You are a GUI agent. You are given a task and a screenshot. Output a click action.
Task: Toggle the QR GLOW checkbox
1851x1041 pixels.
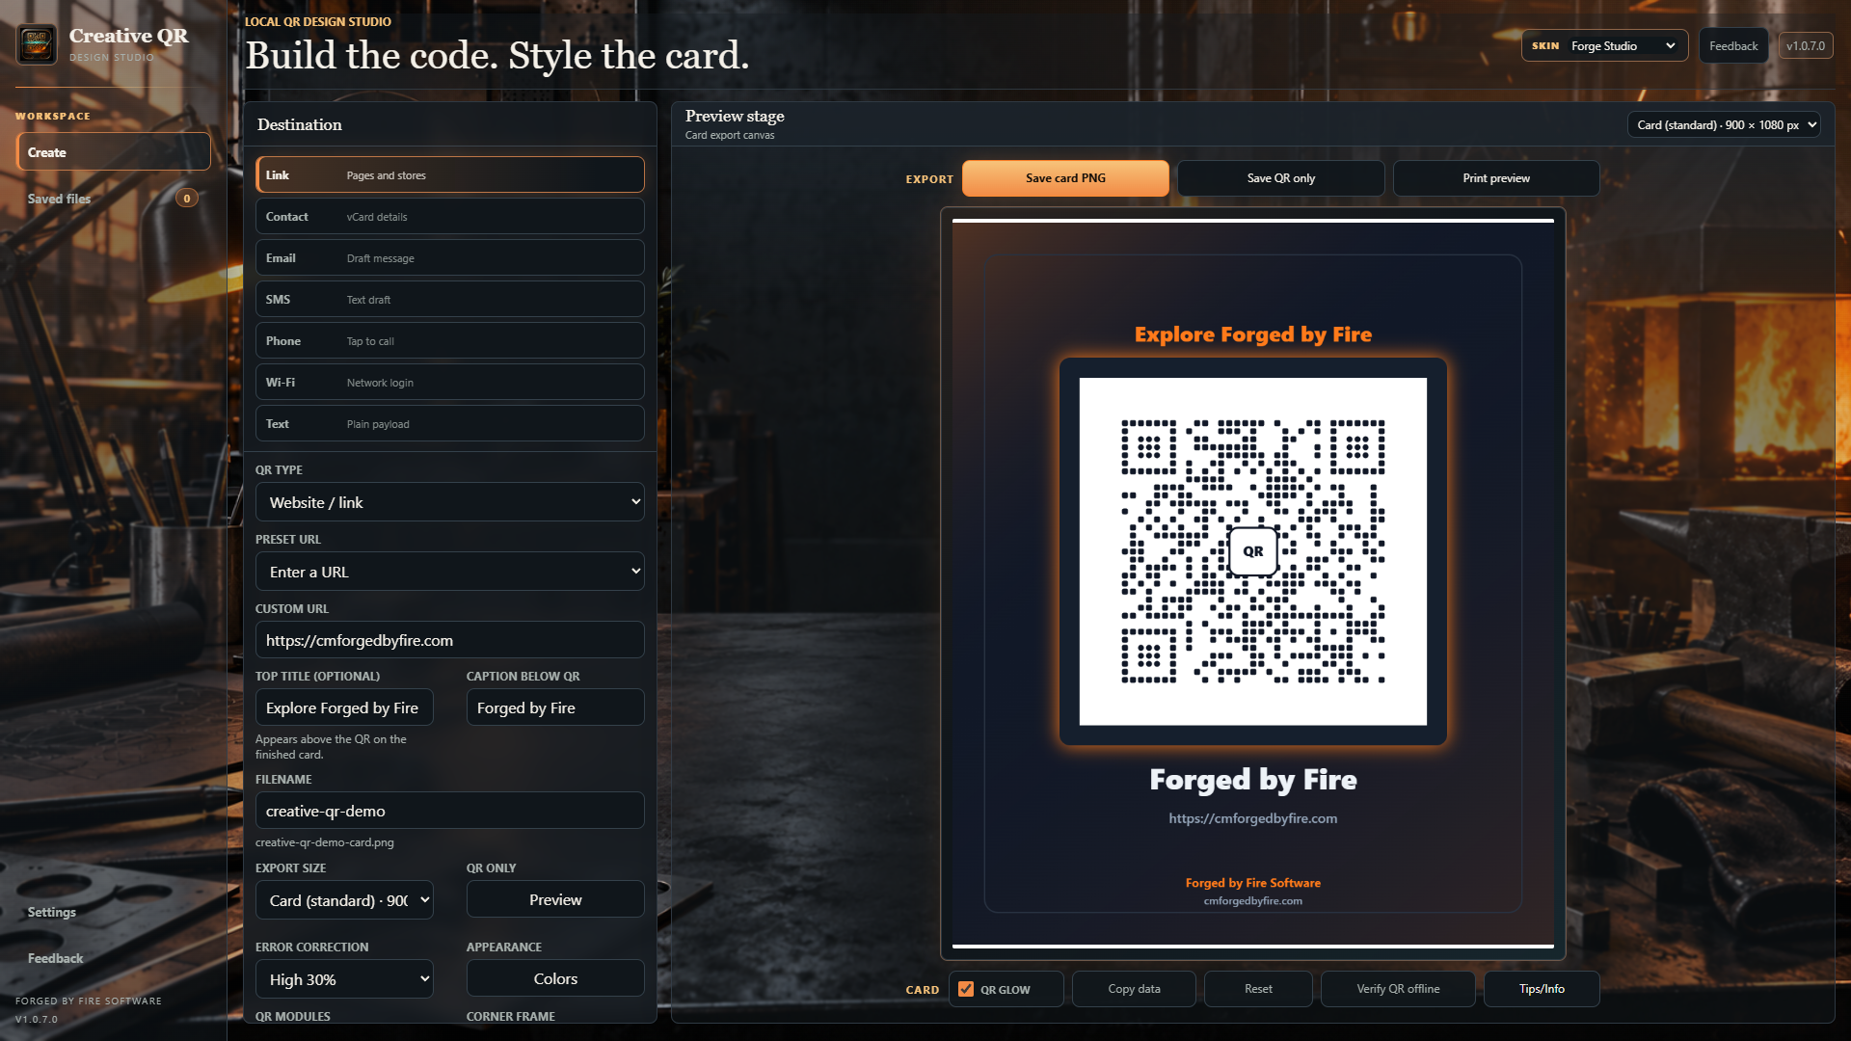[x=966, y=989]
